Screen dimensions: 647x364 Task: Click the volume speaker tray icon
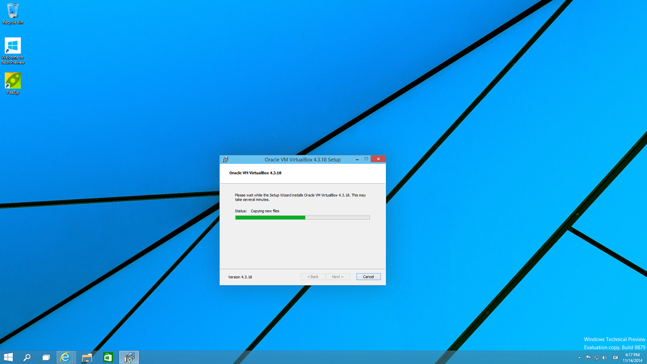[605, 358]
